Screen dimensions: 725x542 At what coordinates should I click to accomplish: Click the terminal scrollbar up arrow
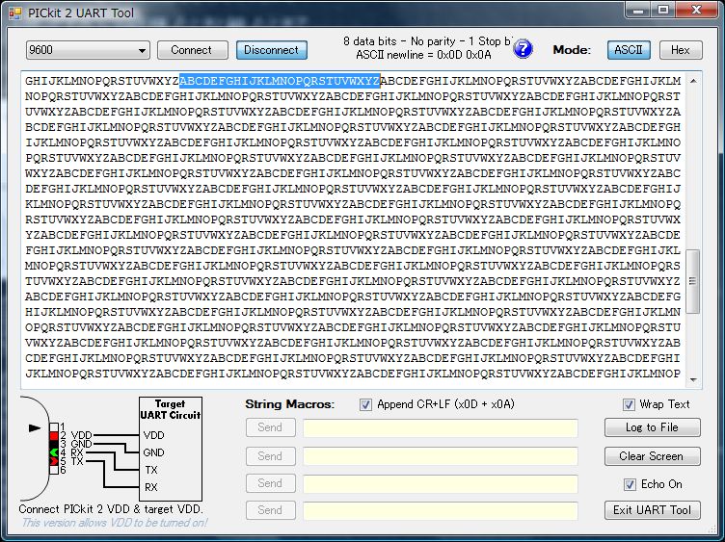[x=693, y=81]
